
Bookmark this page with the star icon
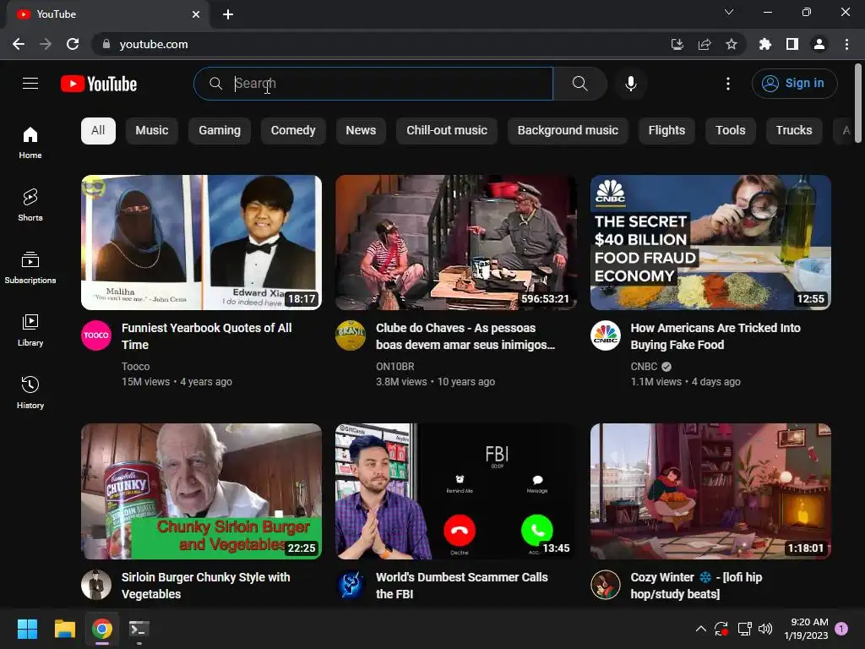[732, 44]
